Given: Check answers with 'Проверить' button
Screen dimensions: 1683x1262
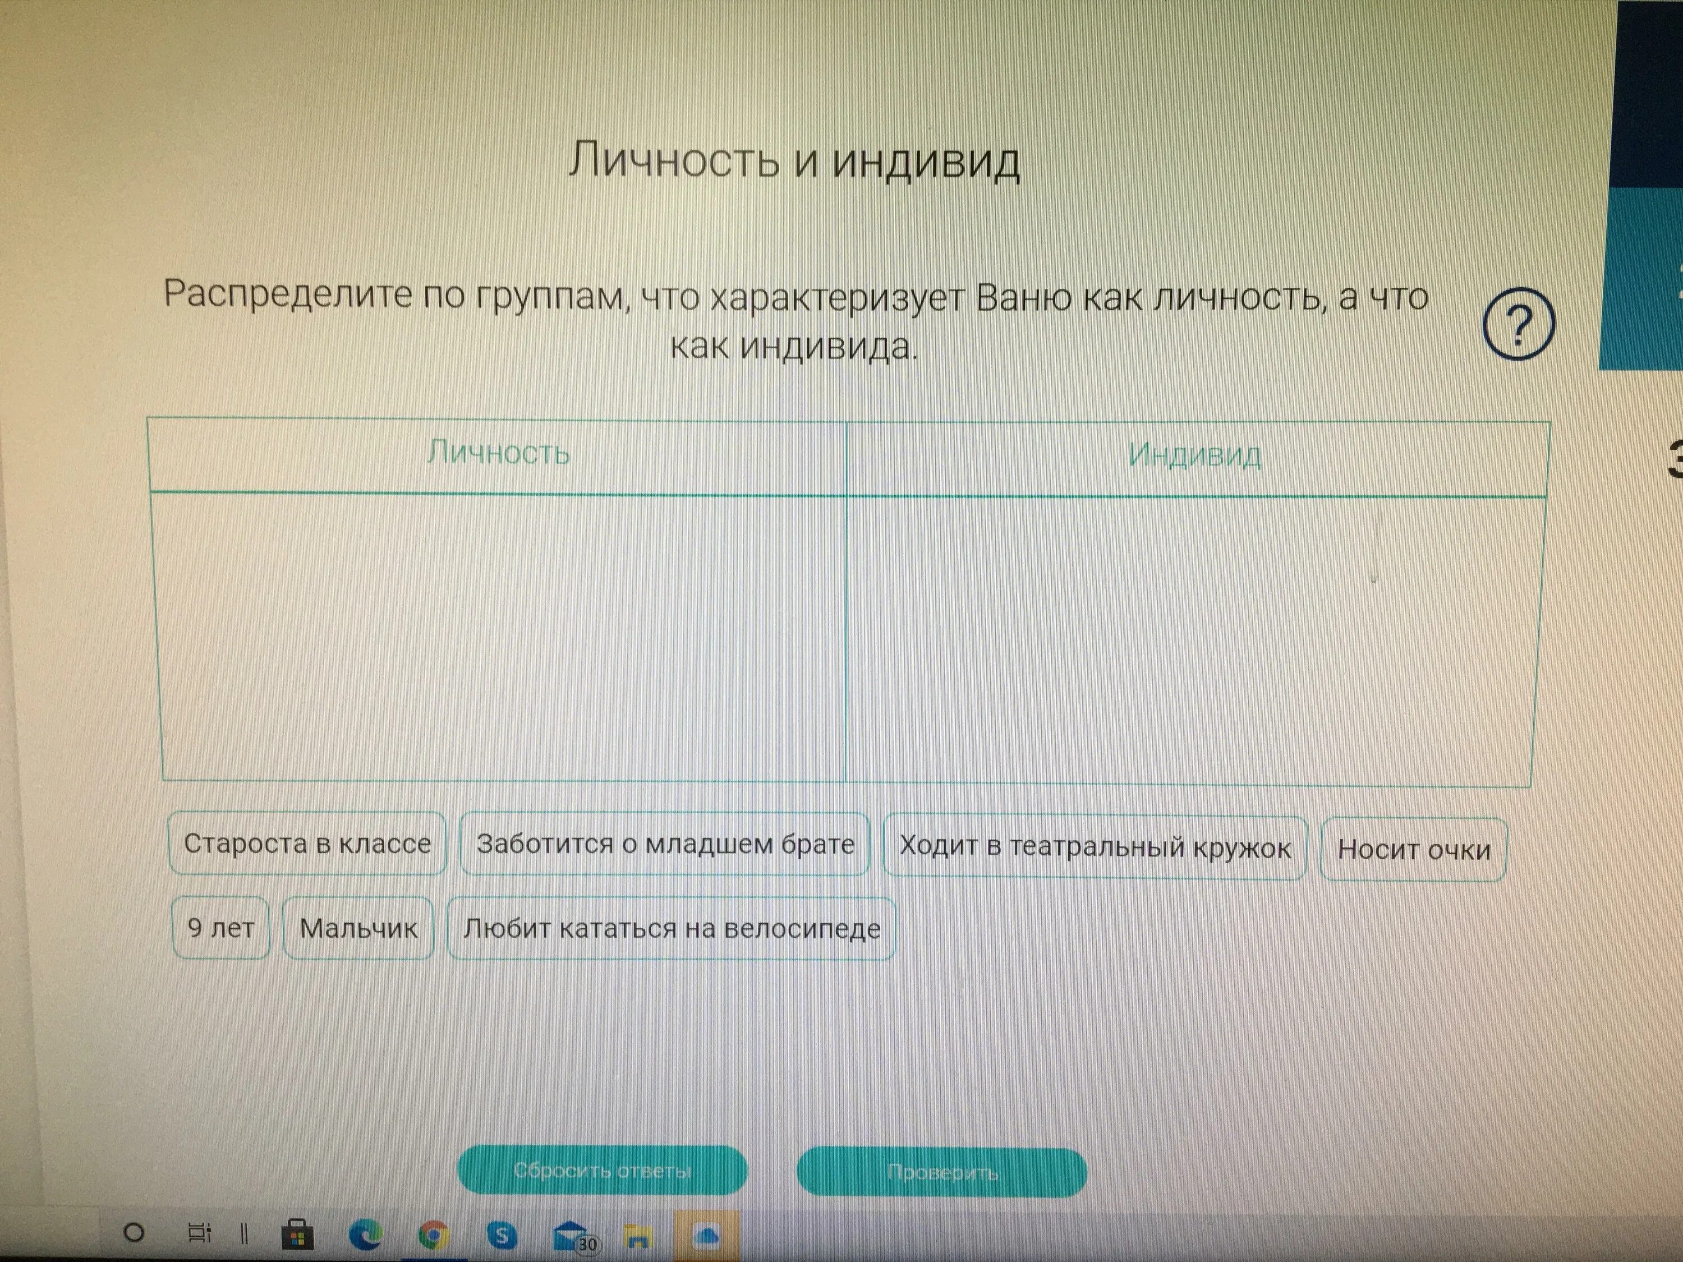Looking at the screenshot, I should pos(942,1172).
